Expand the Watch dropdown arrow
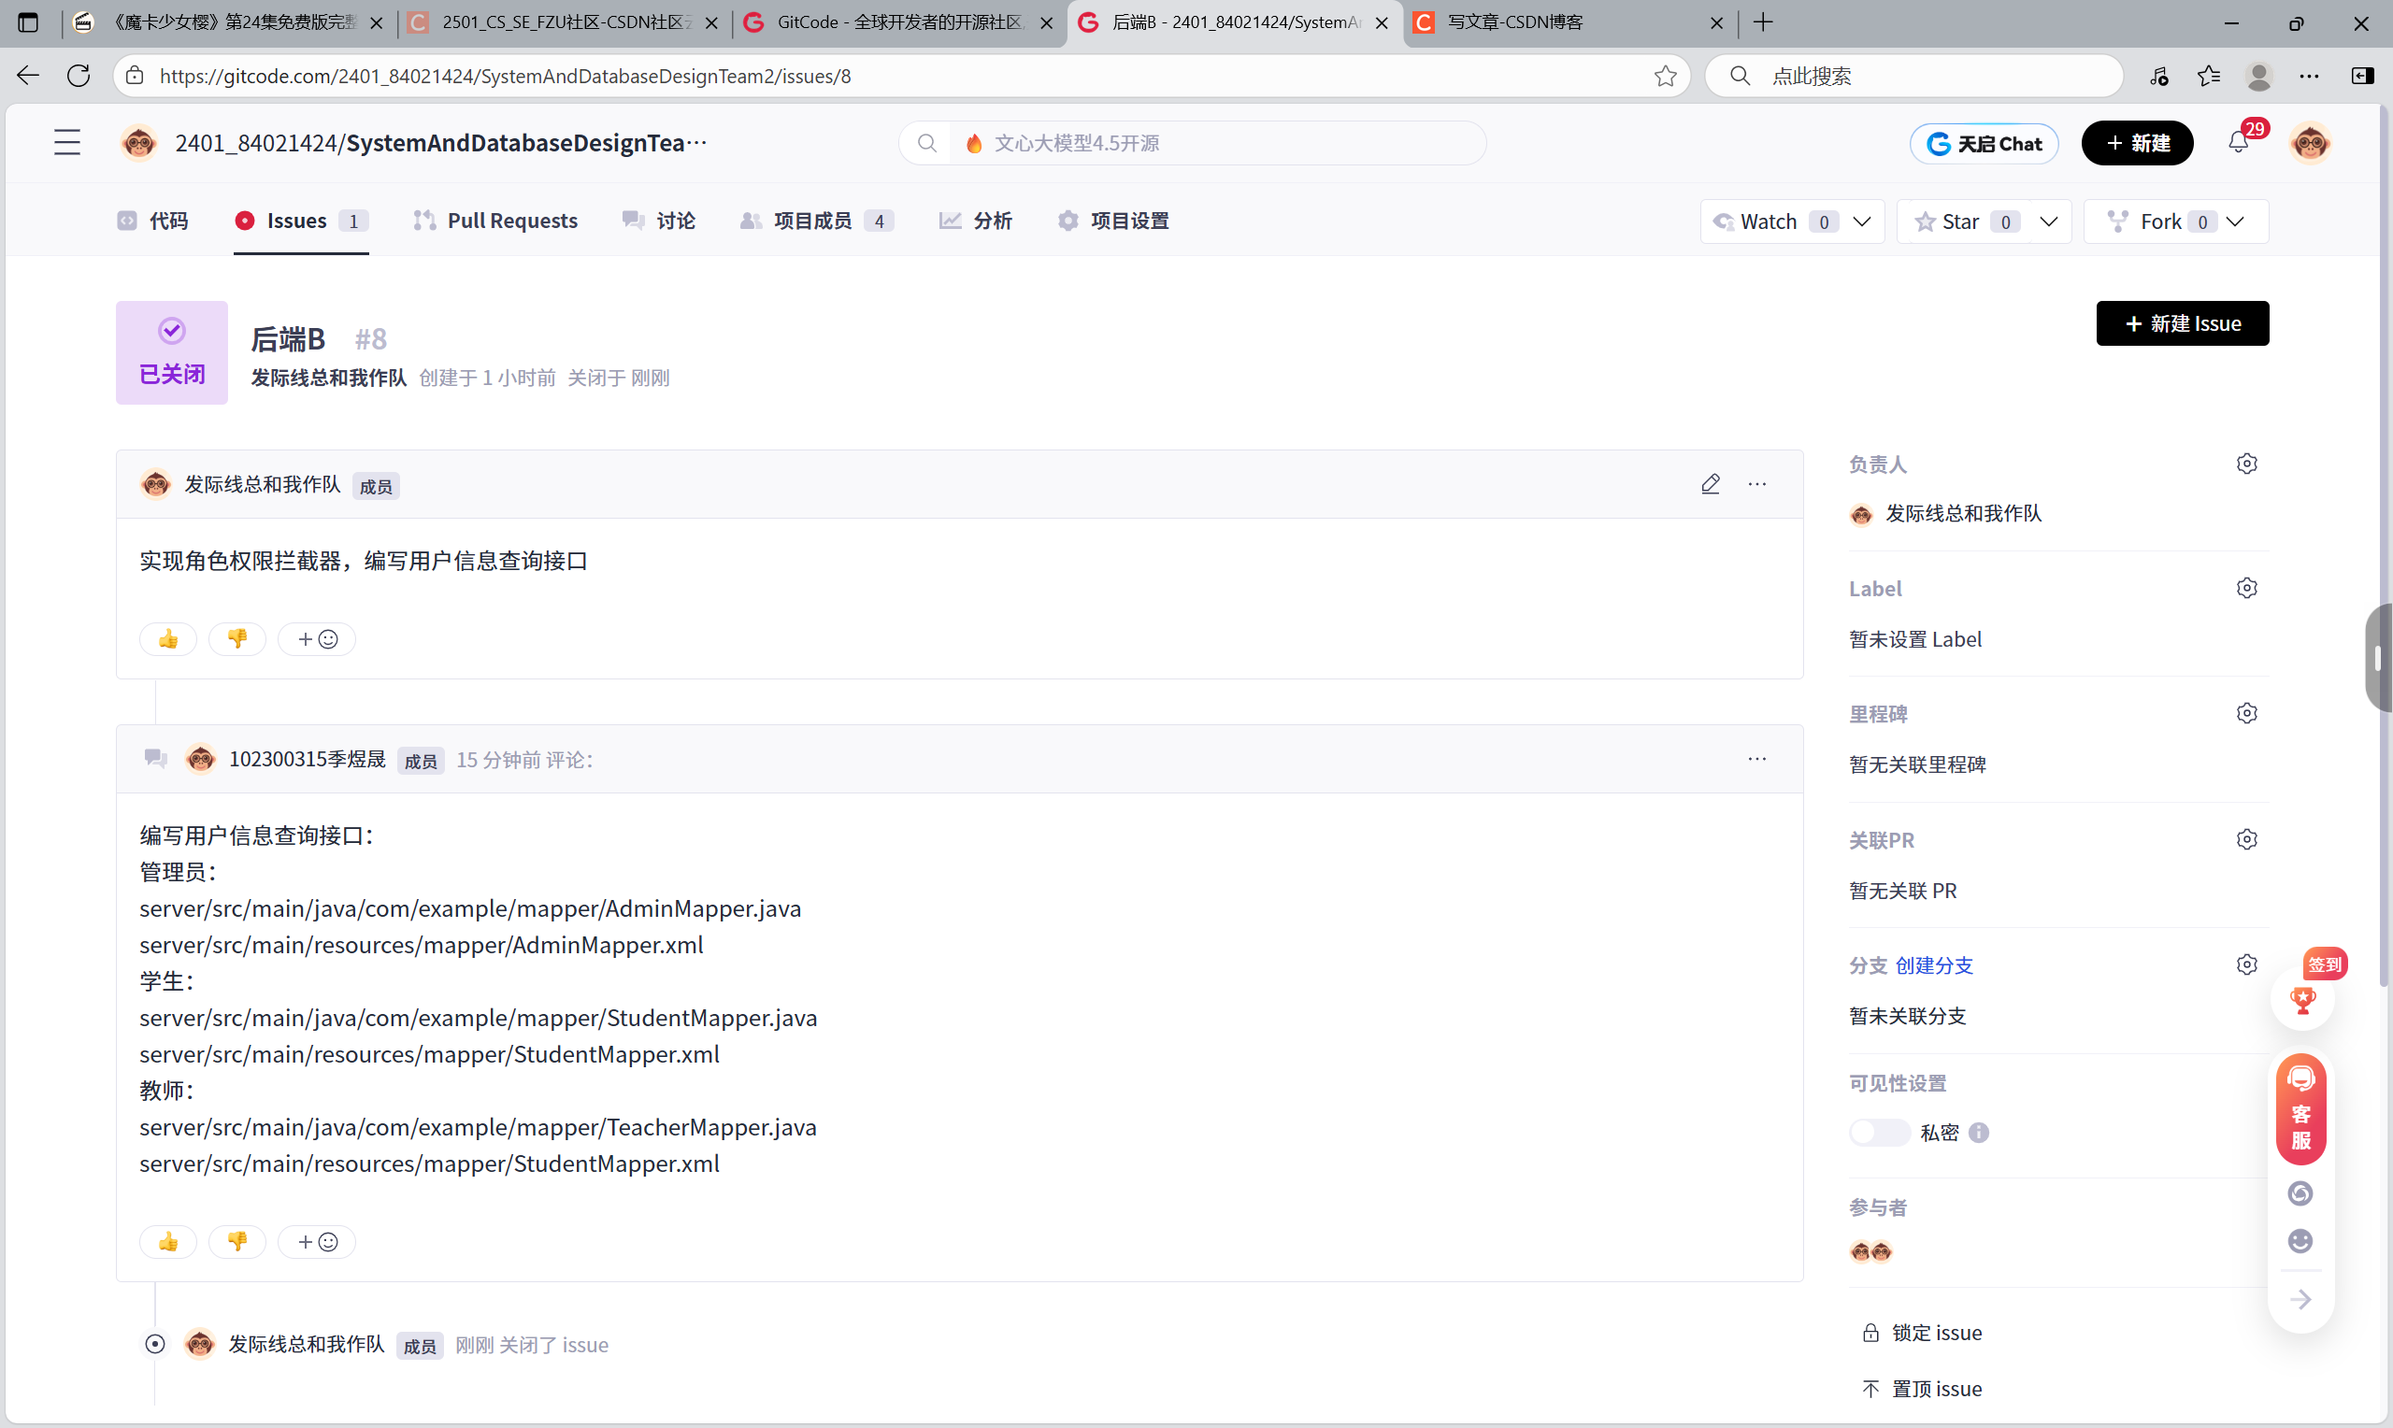The height and width of the screenshot is (1428, 2393). (1862, 221)
